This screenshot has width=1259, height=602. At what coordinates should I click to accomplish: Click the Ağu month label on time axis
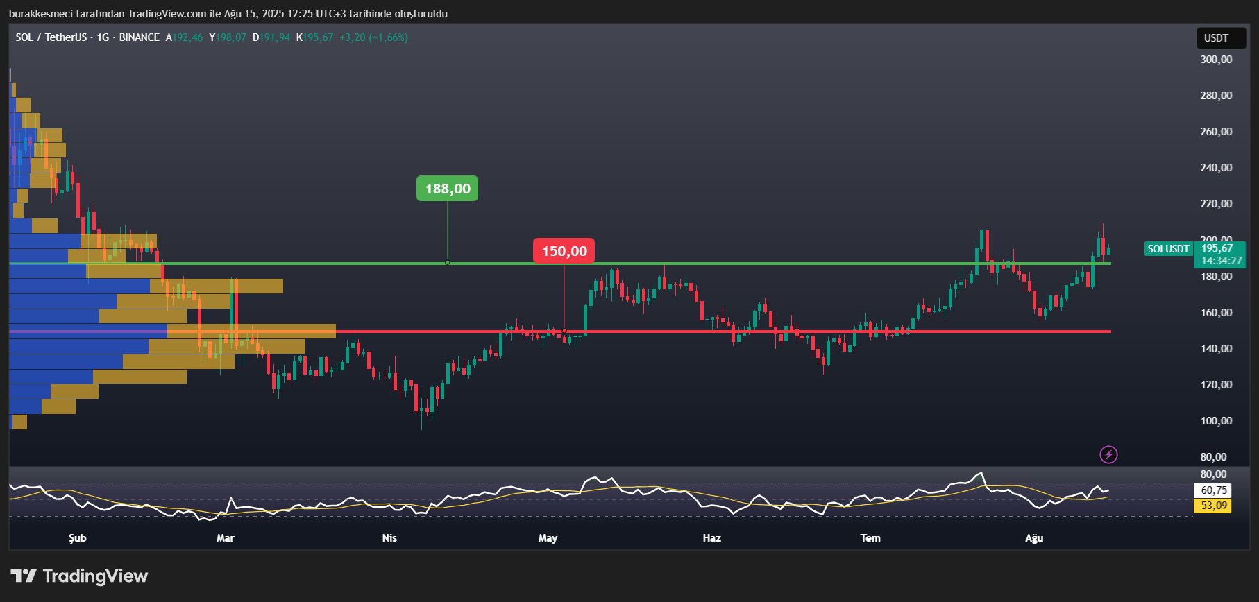click(x=1034, y=538)
